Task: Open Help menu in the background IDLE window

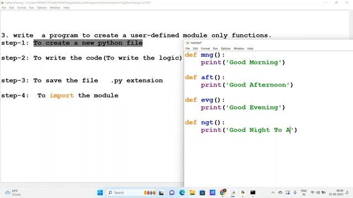Action: point(66,8)
